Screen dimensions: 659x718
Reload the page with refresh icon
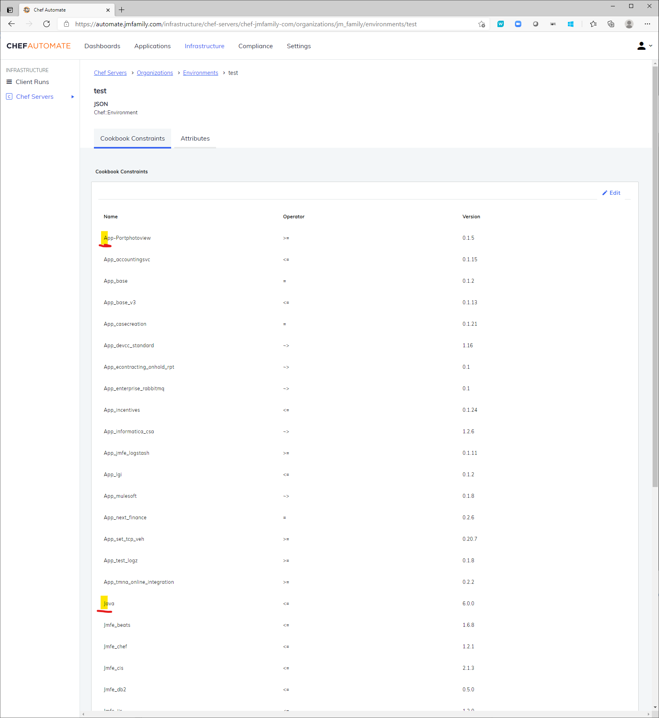pyautogui.click(x=47, y=24)
